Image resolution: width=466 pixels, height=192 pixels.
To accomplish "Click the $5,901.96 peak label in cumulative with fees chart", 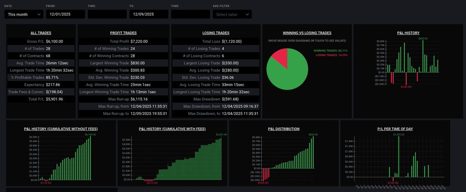I will point(221,135).
